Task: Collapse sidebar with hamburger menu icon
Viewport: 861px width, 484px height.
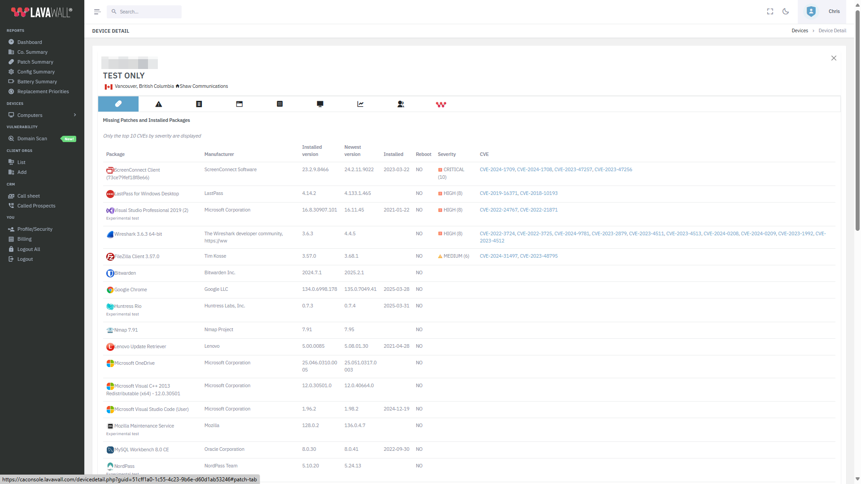Action: pyautogui.click(x=97, y=12)
